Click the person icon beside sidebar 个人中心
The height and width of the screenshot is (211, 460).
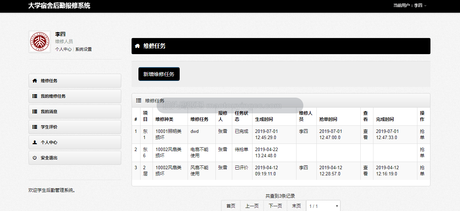[34, 142]
